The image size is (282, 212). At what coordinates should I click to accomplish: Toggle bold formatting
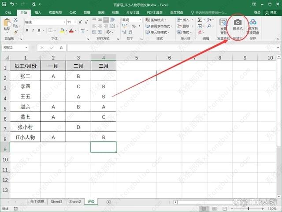pos(27,30)
